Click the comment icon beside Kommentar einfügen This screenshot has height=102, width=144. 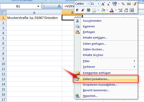tap(78, 73)
